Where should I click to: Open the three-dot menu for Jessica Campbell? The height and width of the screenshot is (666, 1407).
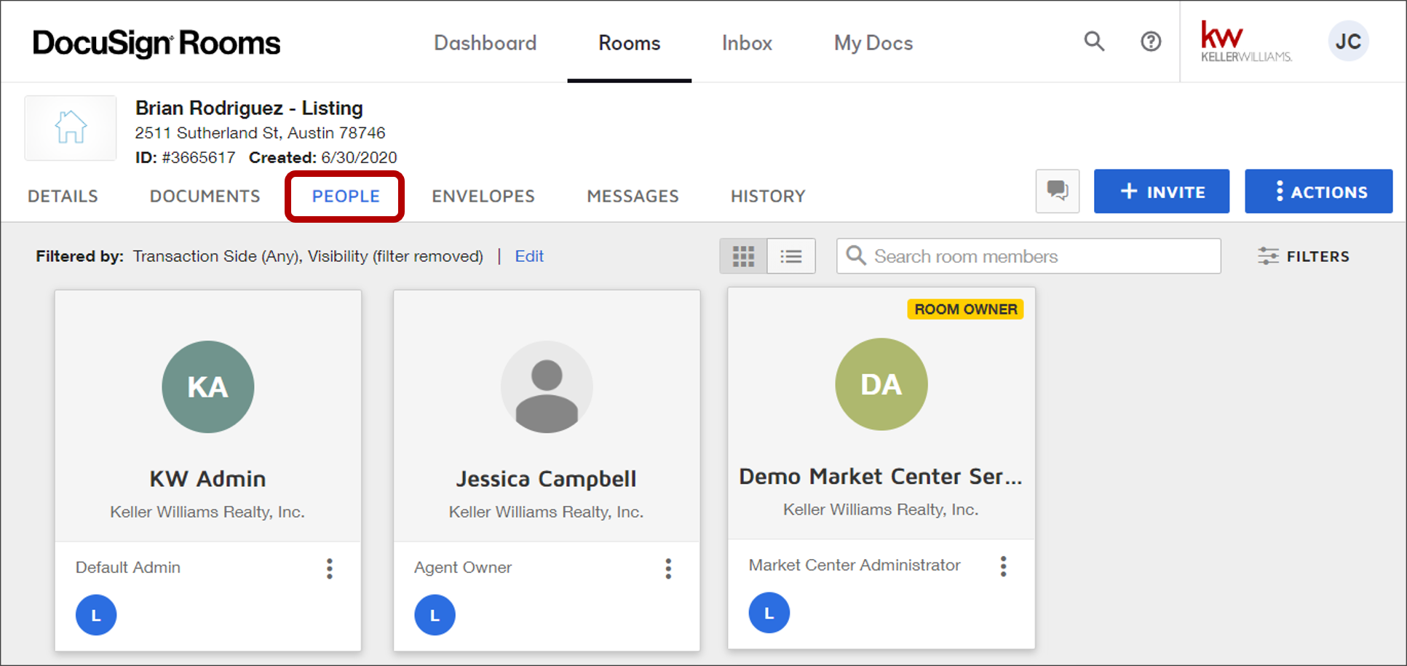coord(668,568)
